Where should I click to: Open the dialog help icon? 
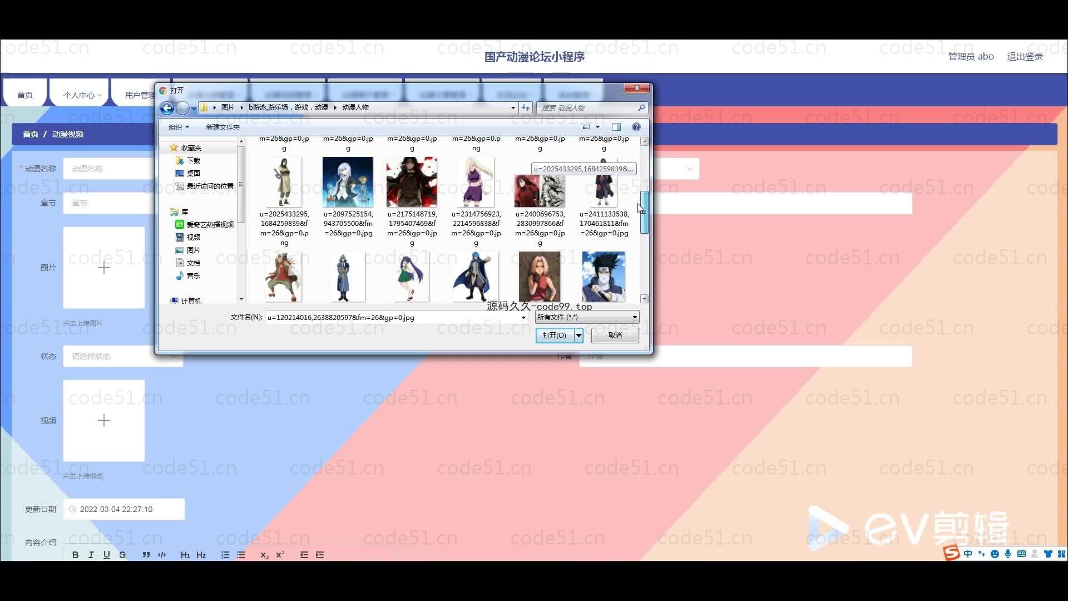point(636,127)
